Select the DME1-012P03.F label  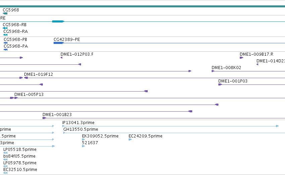tap(77, 54)
